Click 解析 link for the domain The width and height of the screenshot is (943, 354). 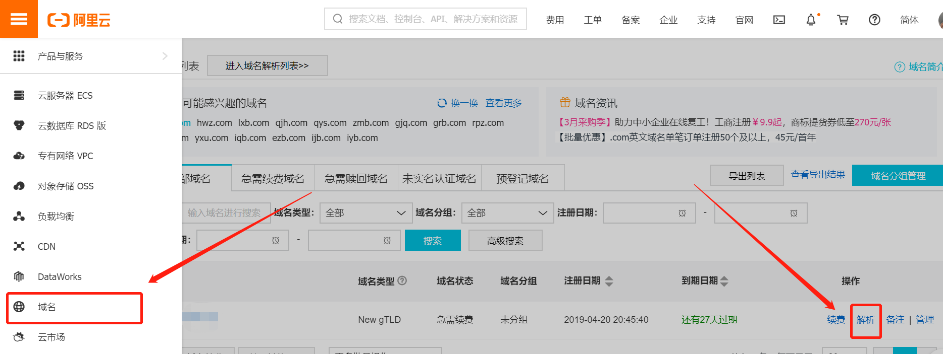coord(866,319)
